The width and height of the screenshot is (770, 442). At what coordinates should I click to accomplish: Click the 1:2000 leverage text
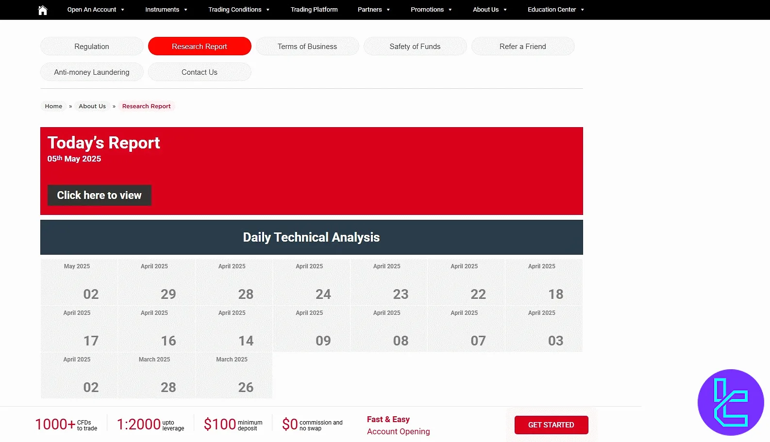pos(151,425)
